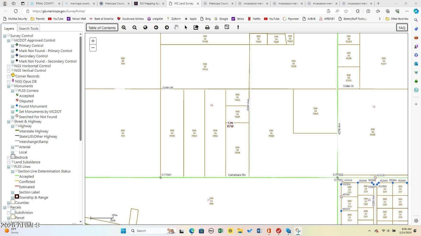Uncheck the Corner Records layer
This screenshot has height=236, width=421.
(x=9, y=76)
